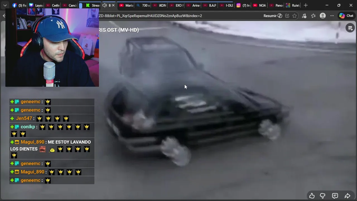Open the browser settings ellipsis menu
This screenshot has height=201, width=357.
pyautogui.click(x=332, y=16)
